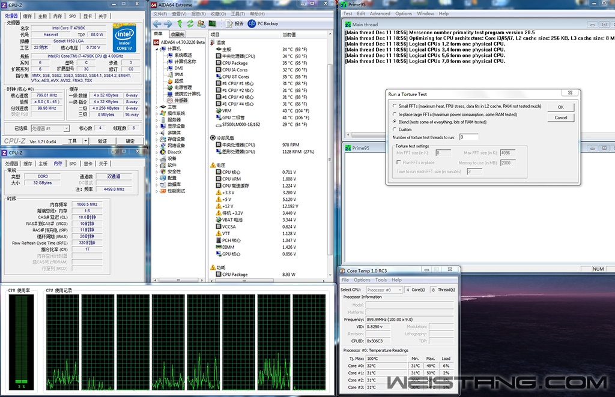Click the DirectX icon in AIDA64 tree
615x397 pixels.
pos(163,152)
